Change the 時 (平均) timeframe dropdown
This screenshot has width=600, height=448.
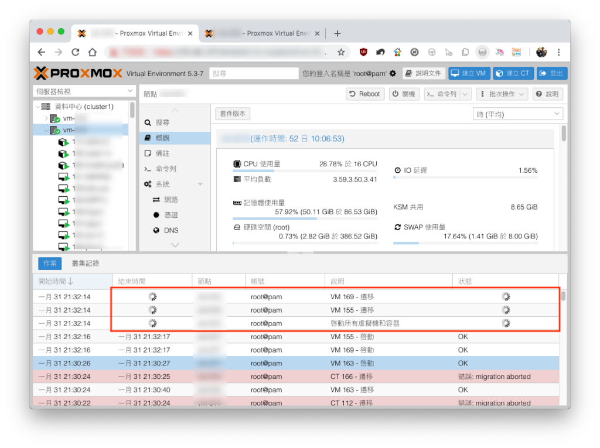click(x=518, y=114)
